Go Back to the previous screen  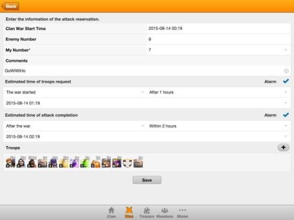10,6
